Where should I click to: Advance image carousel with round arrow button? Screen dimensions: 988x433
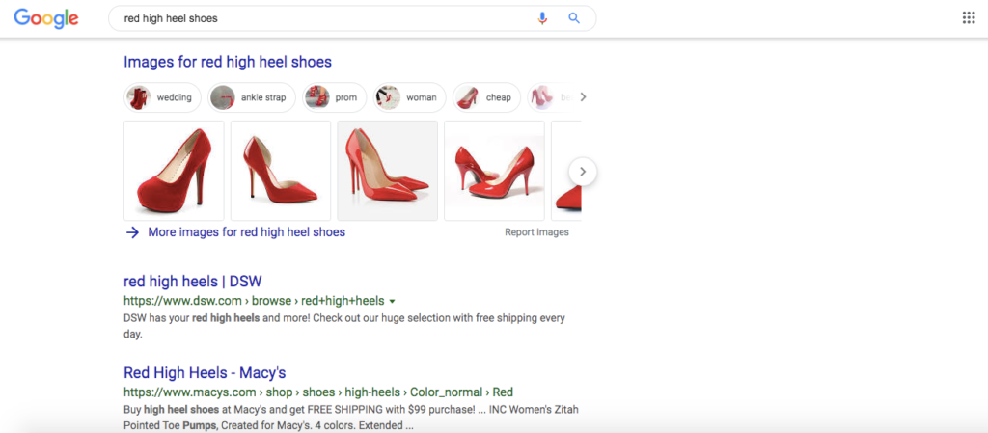point(583,172)
